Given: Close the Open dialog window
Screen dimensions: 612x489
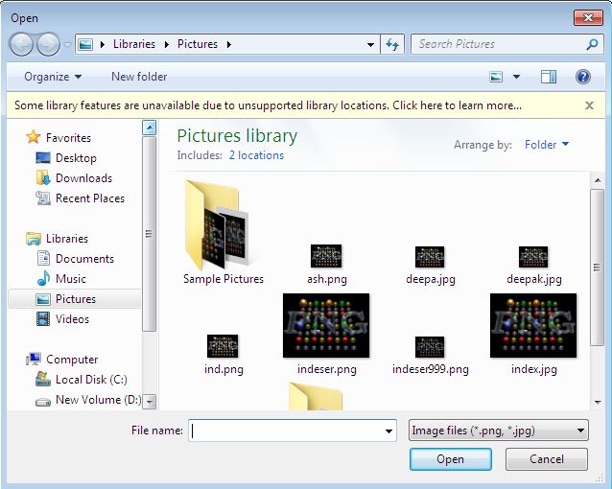Looking at the screenshot, I should [x=588, y=17].
